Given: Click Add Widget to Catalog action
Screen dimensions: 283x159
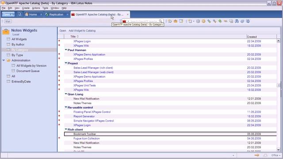Looking at the screenshot, I should click(x=82, y=30).
